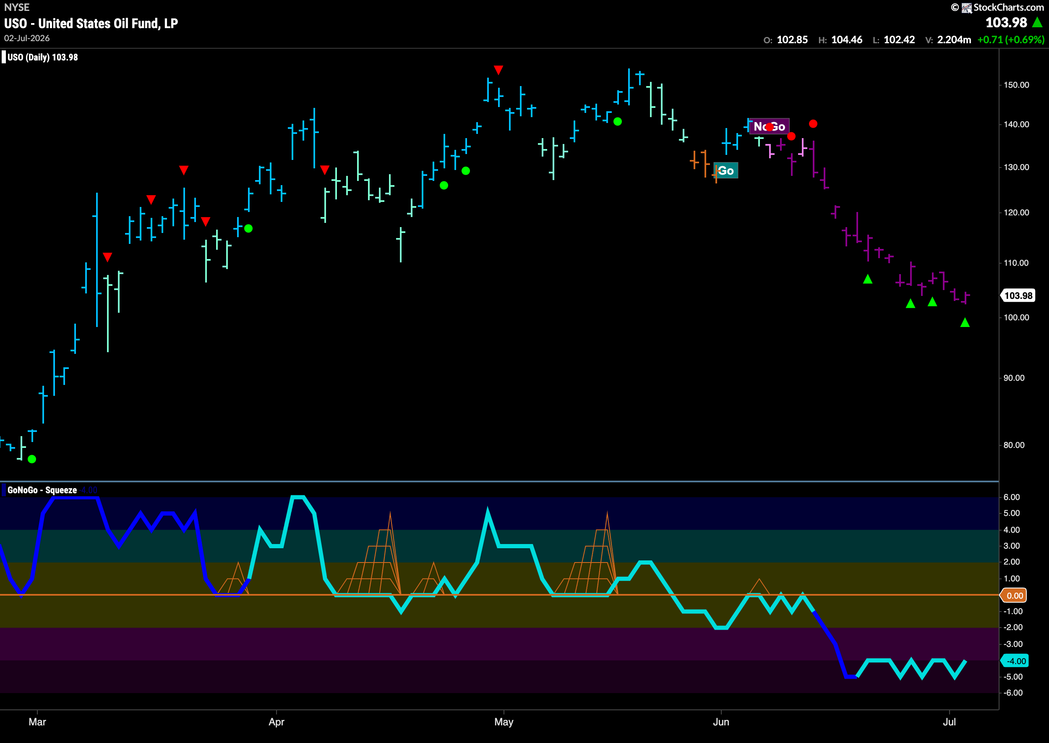1049x743 pixels.
Task: Click the red dot overlapping the NoGo label
Action: 770,127
